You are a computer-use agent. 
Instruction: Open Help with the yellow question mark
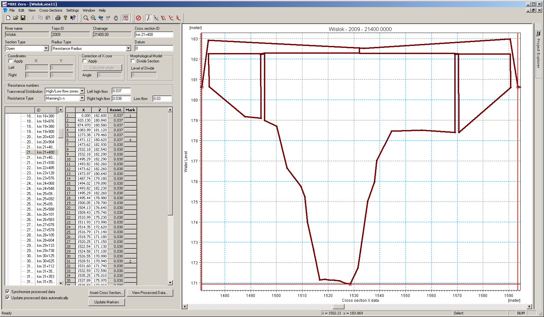click(x=65, y=18)
